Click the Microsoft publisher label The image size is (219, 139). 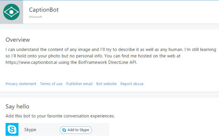(x=35, y=17)
